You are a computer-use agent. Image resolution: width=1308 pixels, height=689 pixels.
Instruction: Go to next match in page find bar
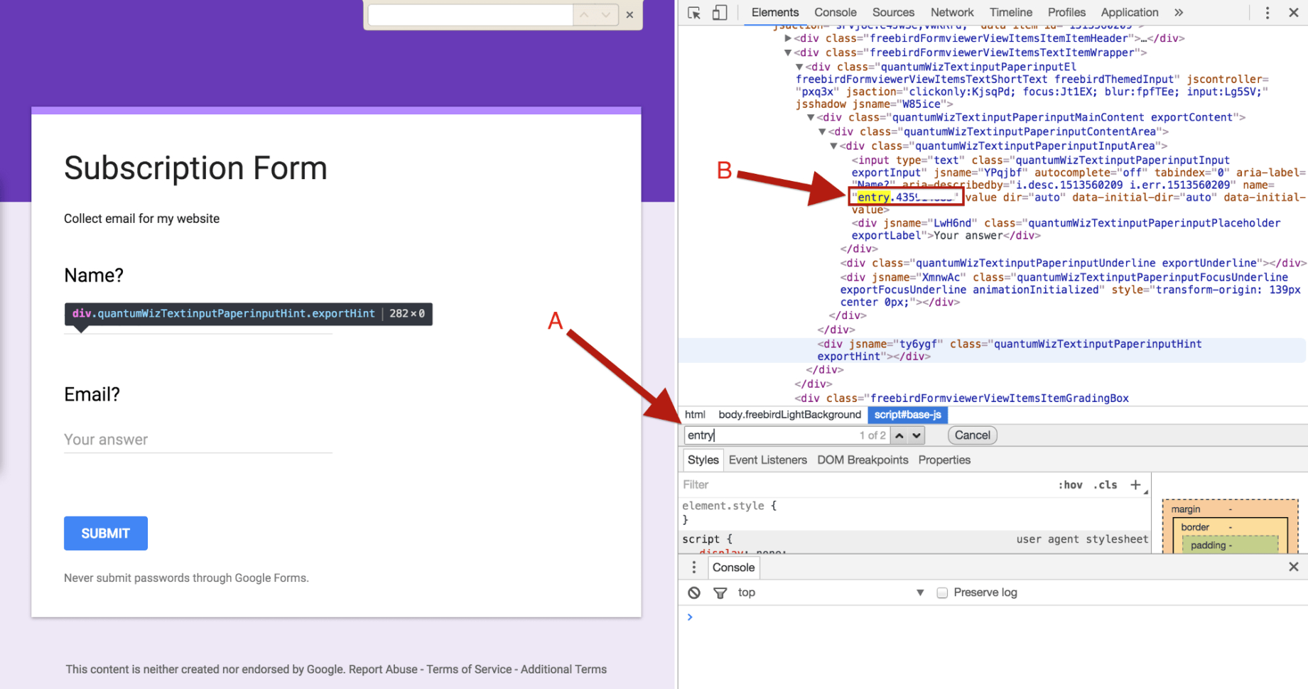pyautogui.click(x=605, y=15)
